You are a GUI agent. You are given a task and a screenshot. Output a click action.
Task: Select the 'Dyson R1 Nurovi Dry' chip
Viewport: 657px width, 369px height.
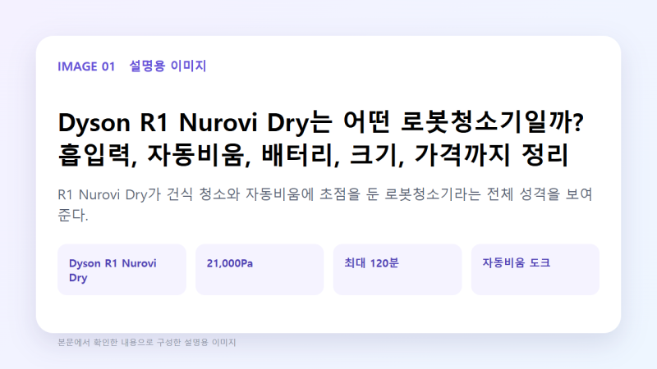[122, 270]
